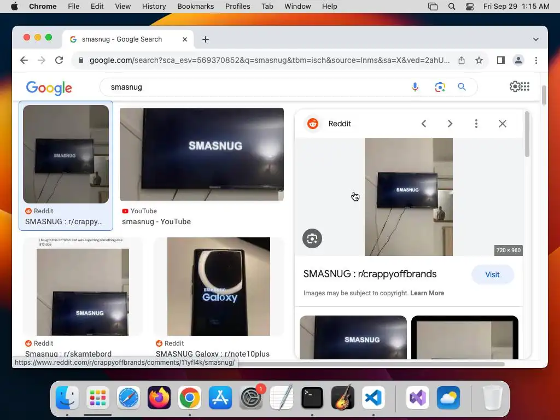The width and height of the screenshot is (560, 420).
Task: Open Control Center in menu bar
Action: click(470, 7)
